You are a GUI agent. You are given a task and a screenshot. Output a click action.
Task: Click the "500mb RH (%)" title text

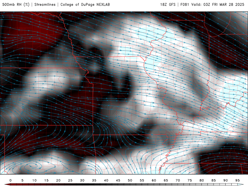[16, 4]
